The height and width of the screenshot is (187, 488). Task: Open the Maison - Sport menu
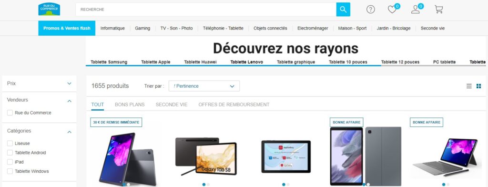point(352,28)
